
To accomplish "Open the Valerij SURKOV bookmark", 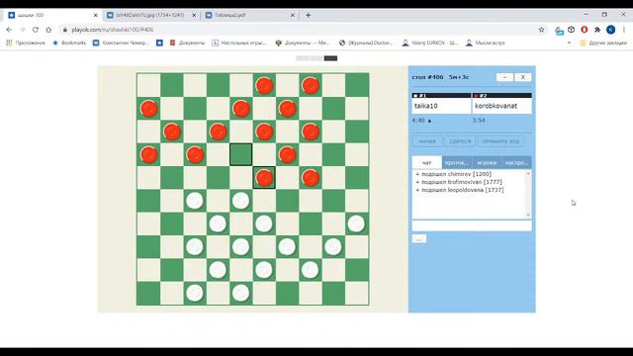I will pos(430,43).
